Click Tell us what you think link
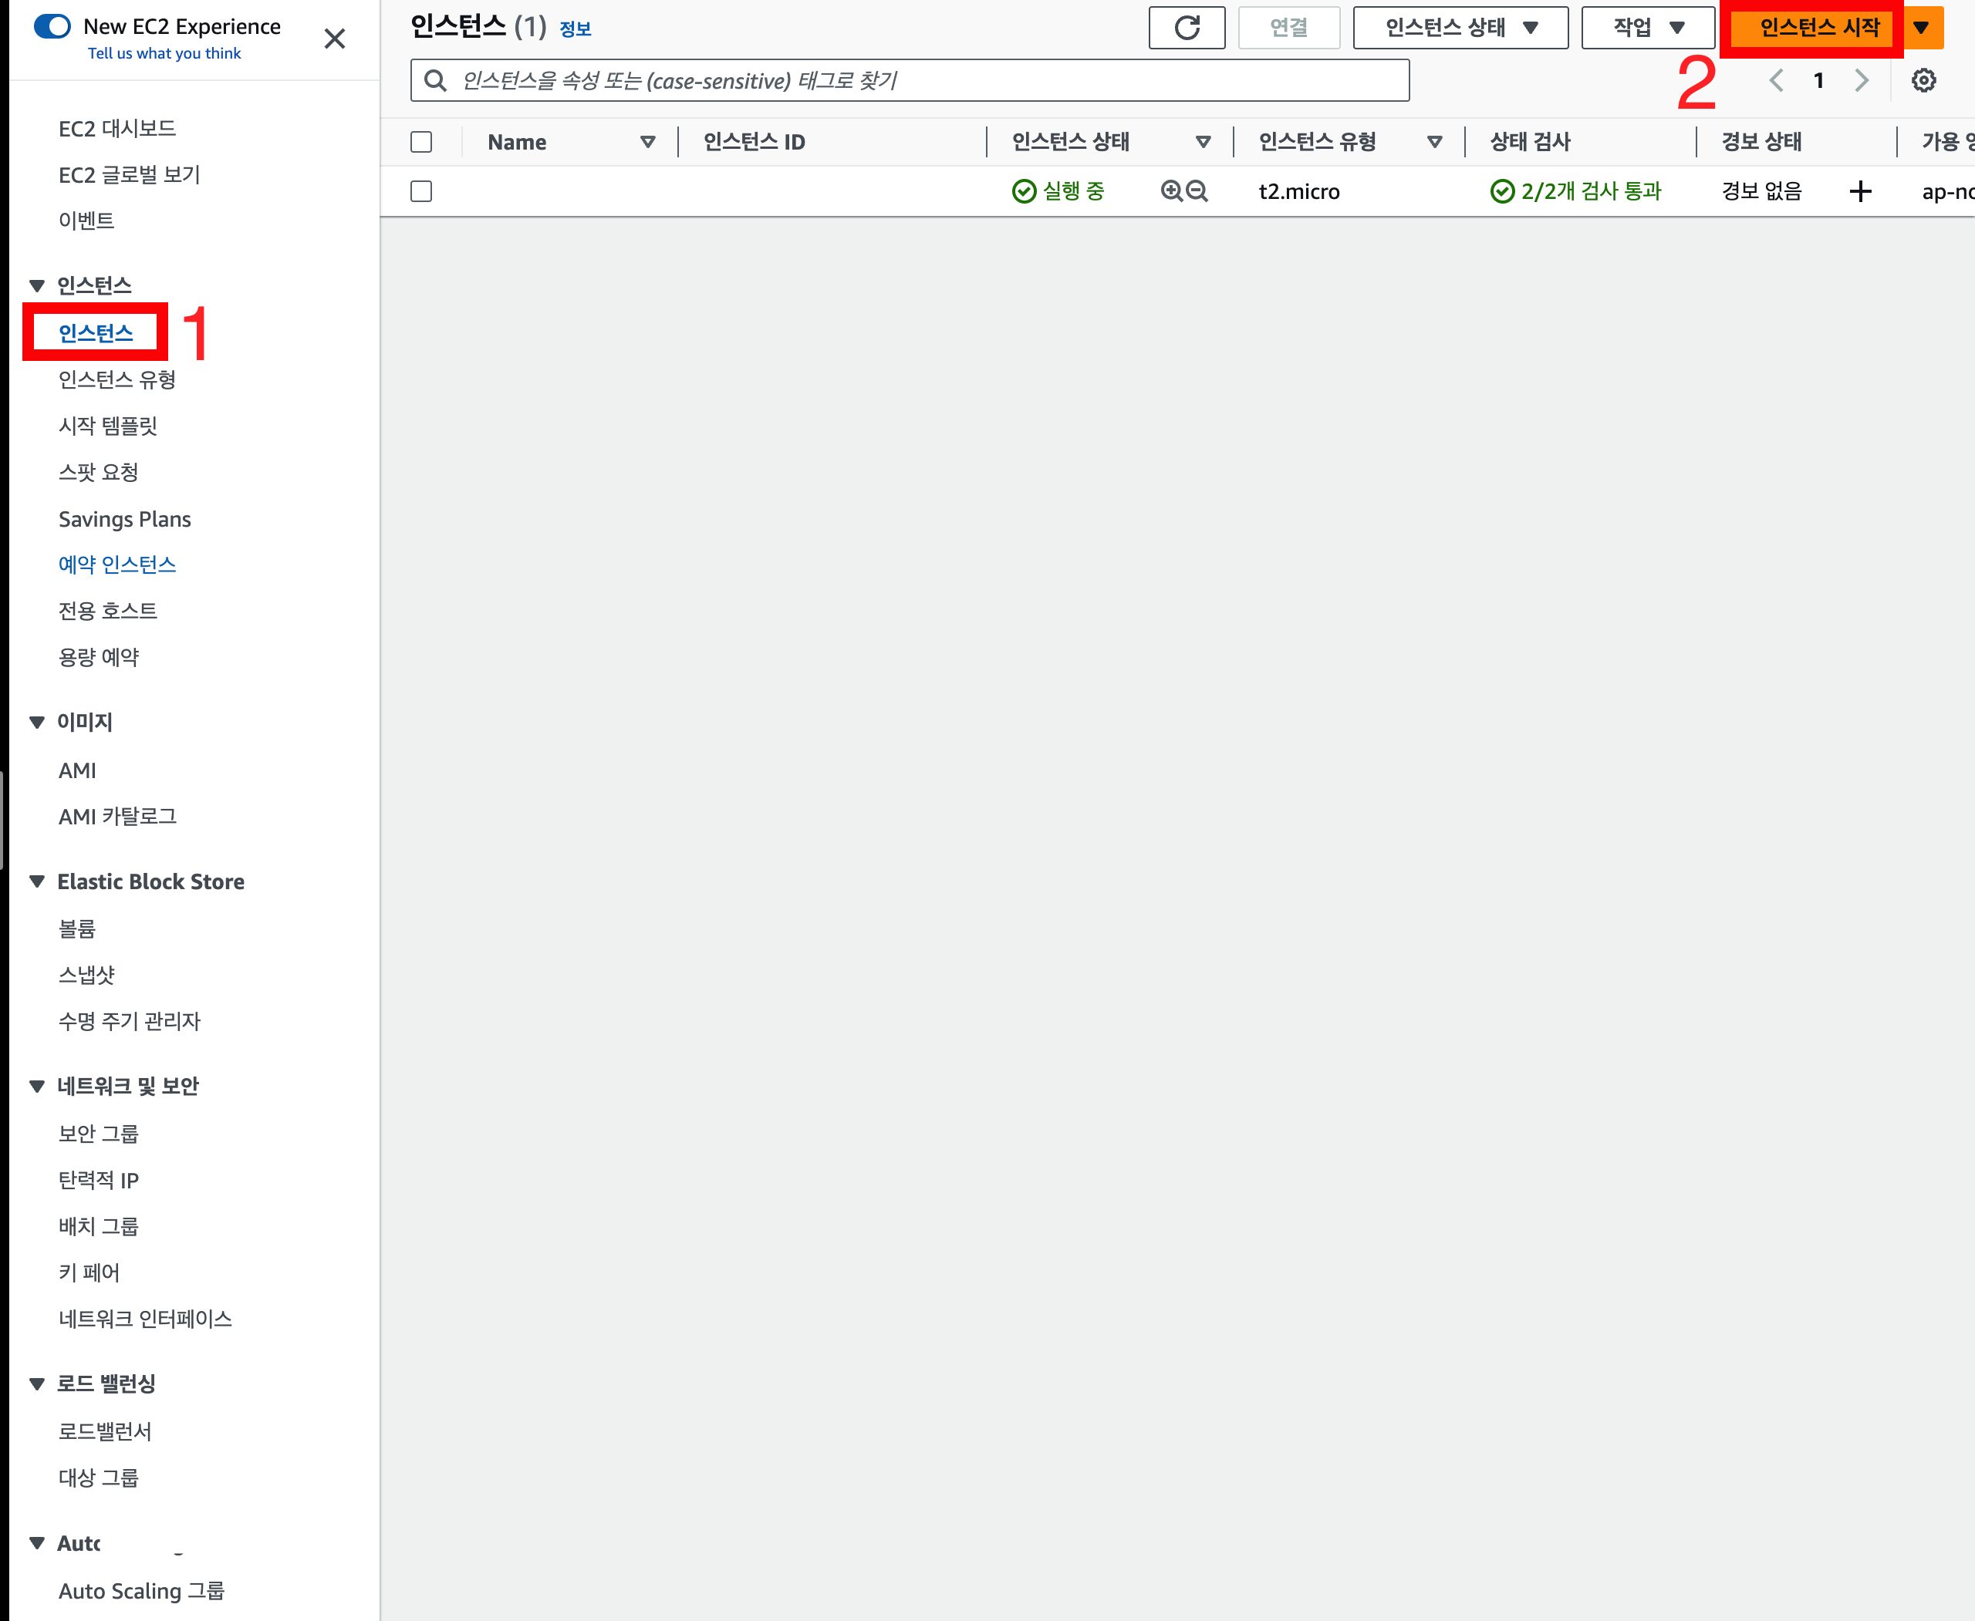Image resolution: width=1975 pixels, height=1621 pixels. 164,53
